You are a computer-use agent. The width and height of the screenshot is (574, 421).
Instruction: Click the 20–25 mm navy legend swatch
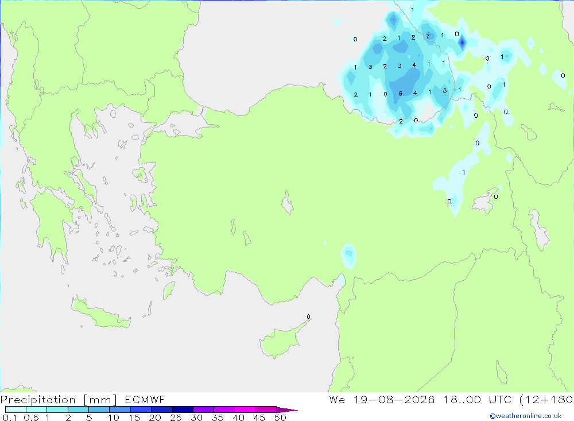(161, 410)
